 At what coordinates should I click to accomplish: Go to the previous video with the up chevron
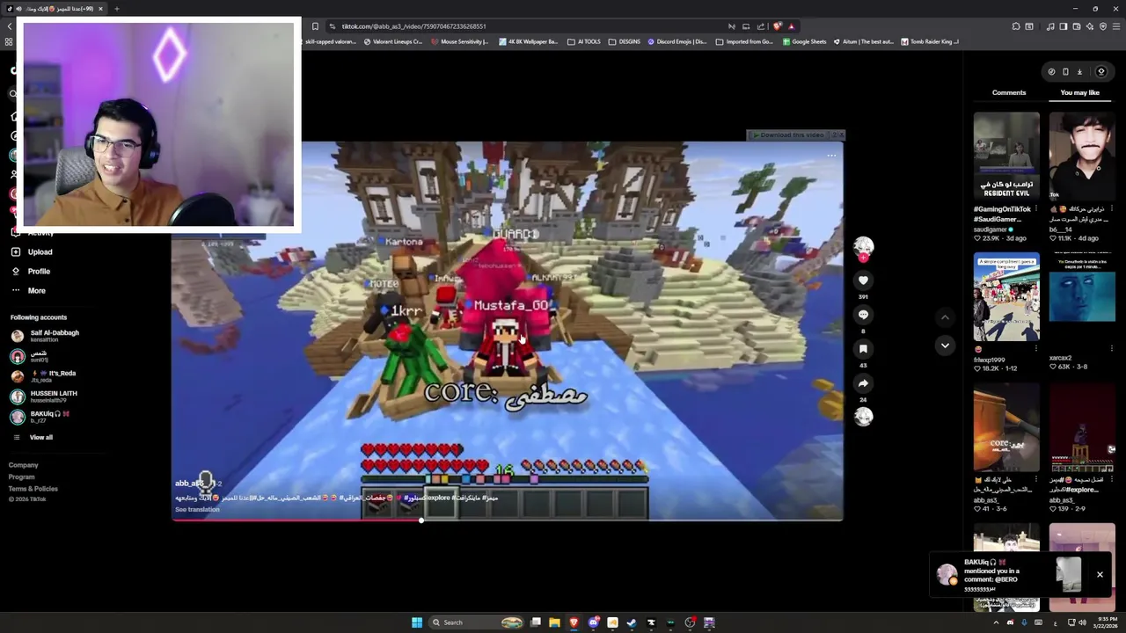tap(945, 317)
